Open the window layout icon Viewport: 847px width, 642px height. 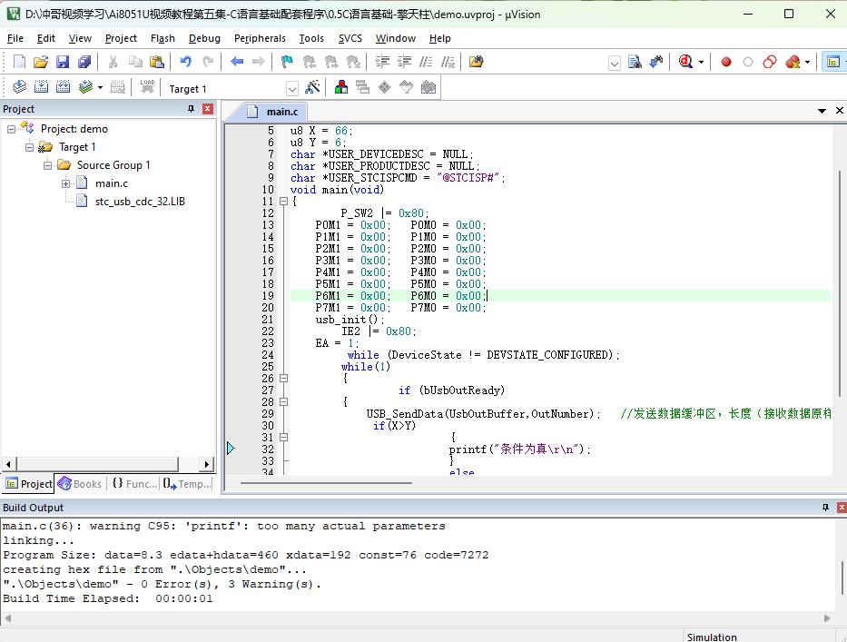(833, 62)
